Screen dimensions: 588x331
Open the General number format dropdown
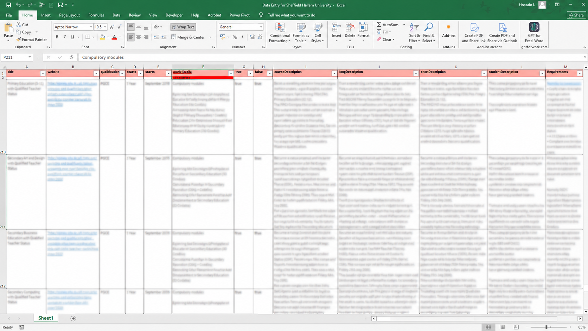[x=261, y=27]
